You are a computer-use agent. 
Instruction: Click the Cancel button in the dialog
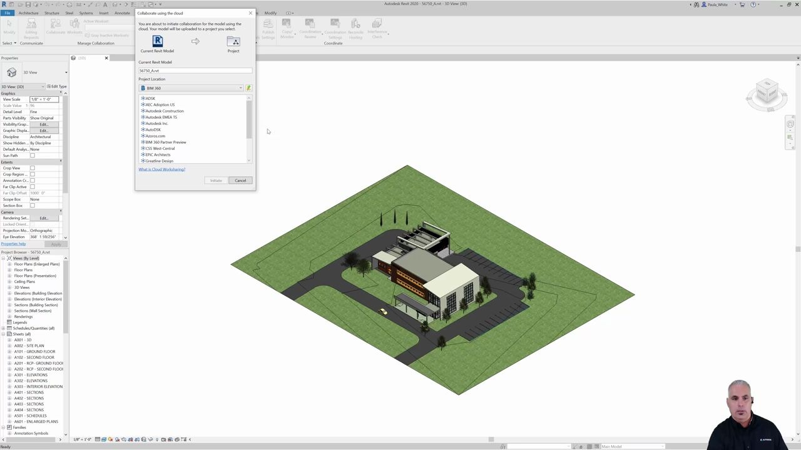point(240,181)
